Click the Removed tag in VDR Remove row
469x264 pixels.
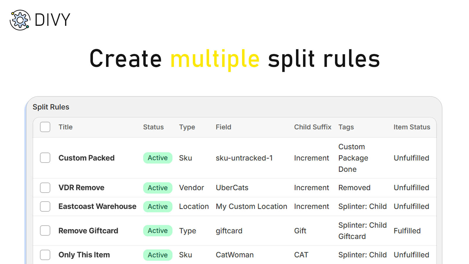354,188
